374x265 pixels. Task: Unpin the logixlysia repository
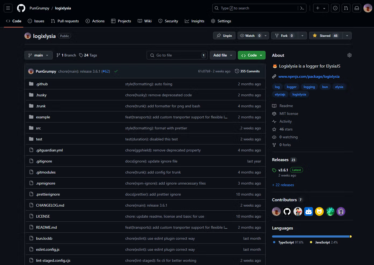pos(224,36)
